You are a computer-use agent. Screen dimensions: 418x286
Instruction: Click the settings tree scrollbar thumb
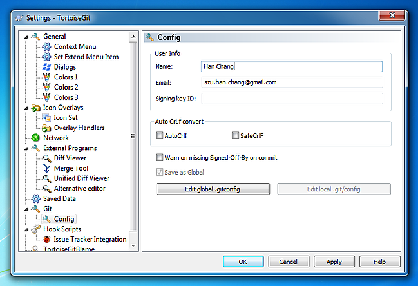[x=133, y=136]
